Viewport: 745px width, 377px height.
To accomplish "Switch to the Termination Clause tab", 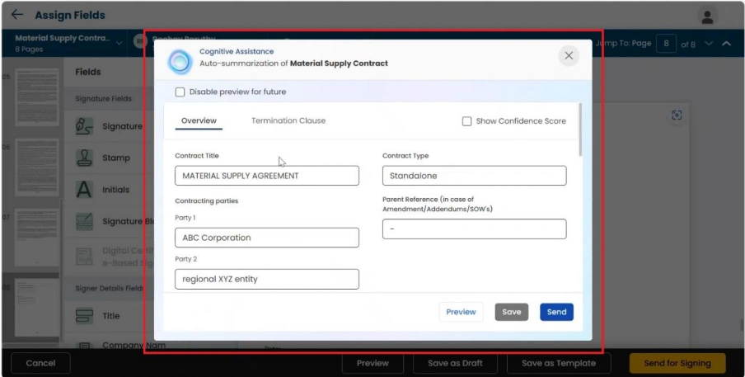I will coord(288,120).
